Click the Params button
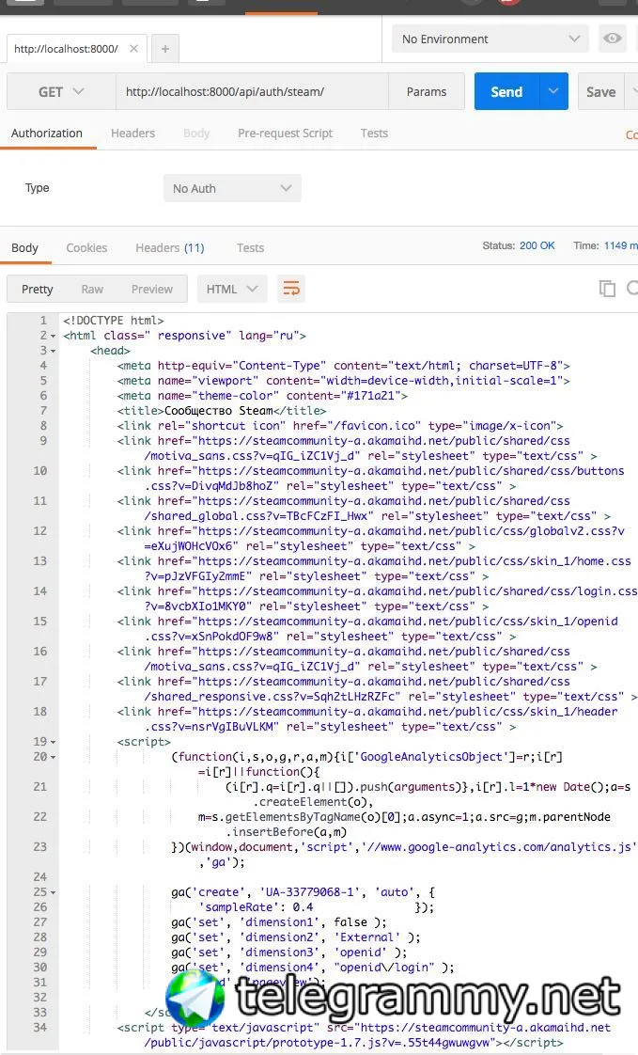The image size is (638, 1055). click(427, 91)
